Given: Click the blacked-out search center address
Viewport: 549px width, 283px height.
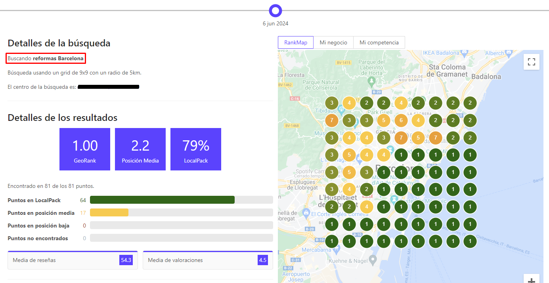Looking at the screenshot, I should 108,86.
